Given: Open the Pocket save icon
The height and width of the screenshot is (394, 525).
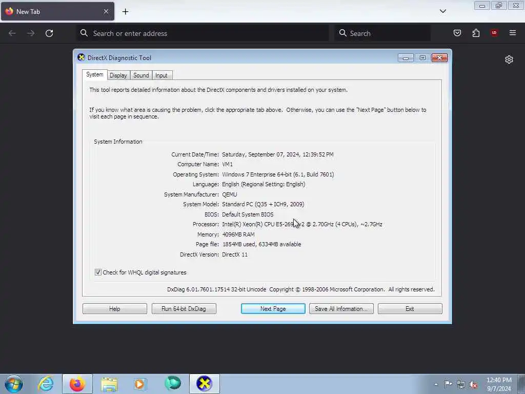Looking at the screenshot, I should click(x=457, y=33).
